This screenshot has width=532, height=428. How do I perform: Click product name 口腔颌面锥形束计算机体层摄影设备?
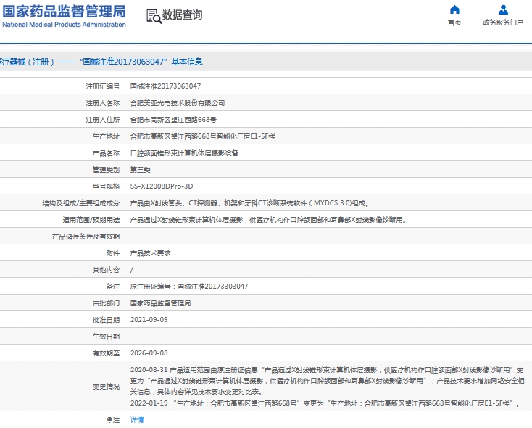[184, 153]
